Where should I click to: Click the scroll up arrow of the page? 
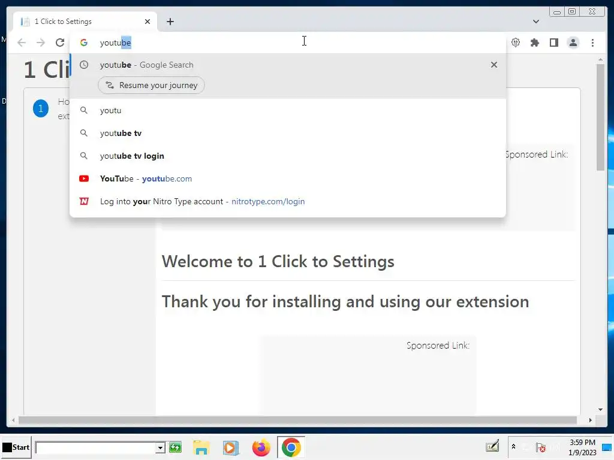(x=600, y=60)
